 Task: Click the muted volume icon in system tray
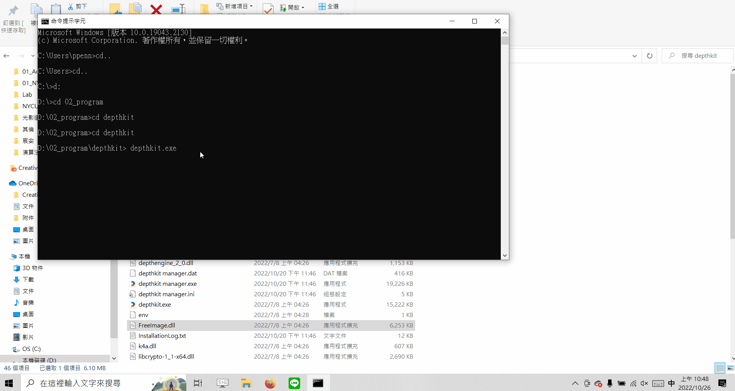pyautogui.click(x=644, y=383)
